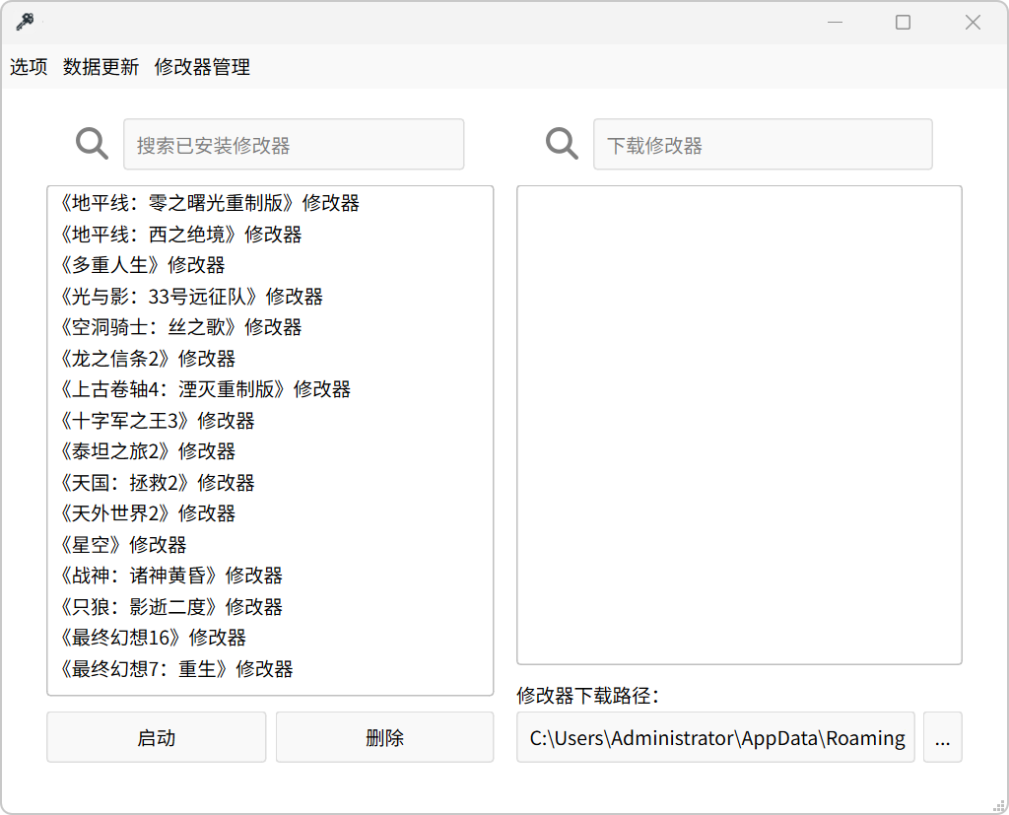
Task: Close the trainer manager window
Action: point(973,23)
